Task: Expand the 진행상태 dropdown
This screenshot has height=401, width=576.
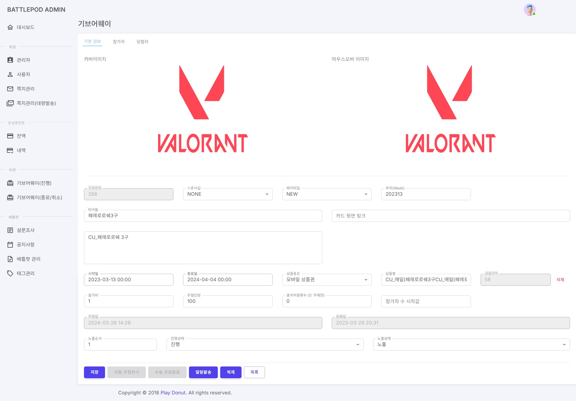Action: click(265, 345)
